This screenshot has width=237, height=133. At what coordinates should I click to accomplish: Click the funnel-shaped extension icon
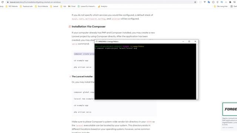click(x=205, y=2)
